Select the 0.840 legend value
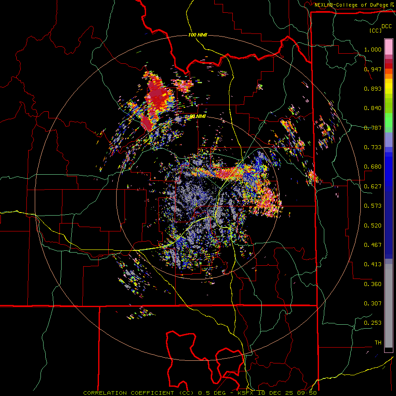 tap(373, 108)
